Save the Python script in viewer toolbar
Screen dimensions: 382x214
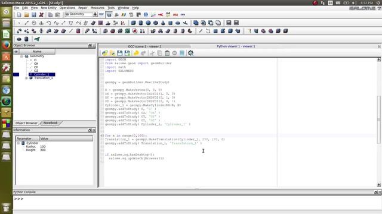(119, 53)
